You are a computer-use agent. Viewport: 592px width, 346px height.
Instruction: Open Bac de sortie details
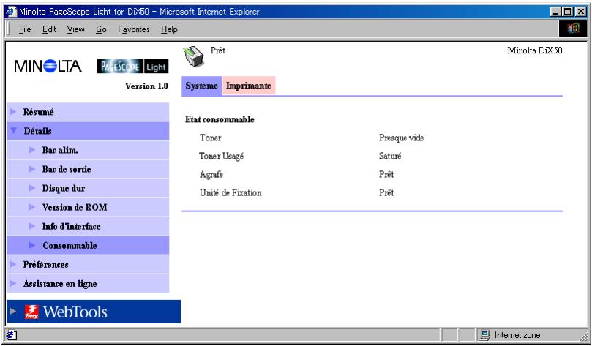tap(88, 169)
